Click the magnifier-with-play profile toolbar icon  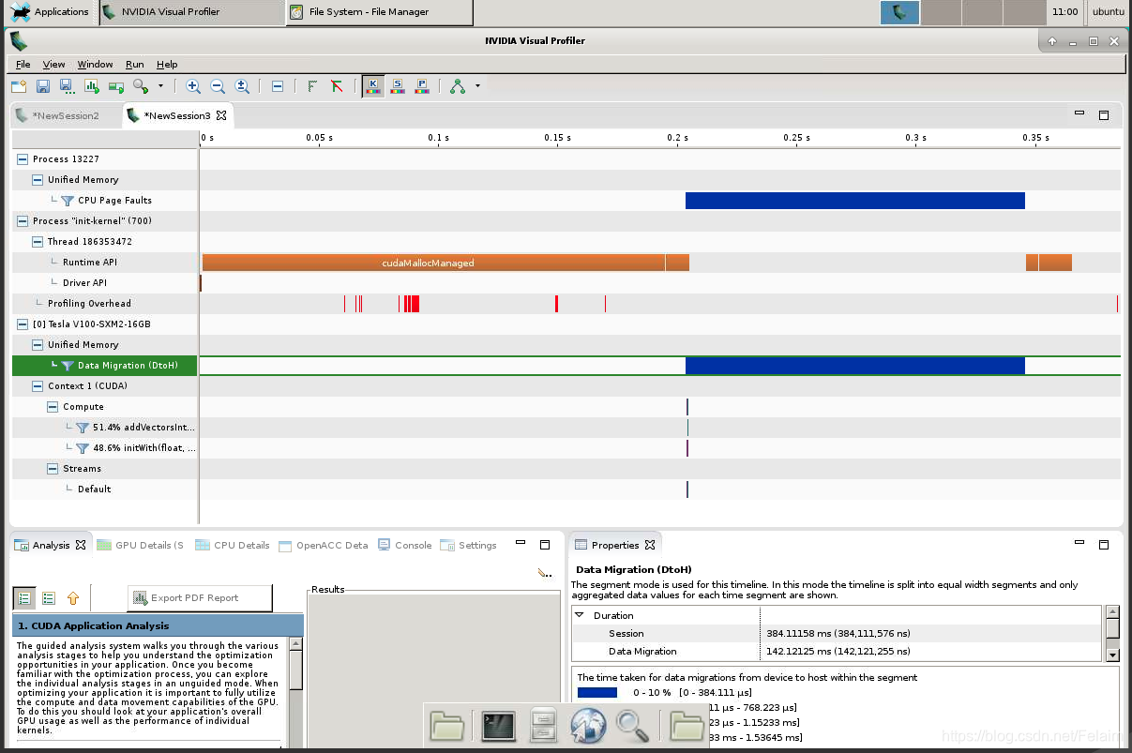(x=141, y=86)
